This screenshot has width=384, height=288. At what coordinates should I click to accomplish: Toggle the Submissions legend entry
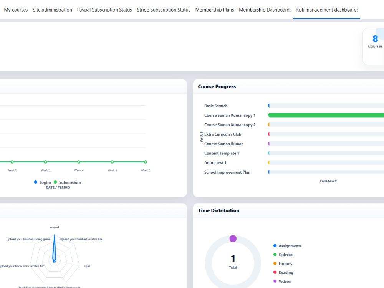(68, 182)
